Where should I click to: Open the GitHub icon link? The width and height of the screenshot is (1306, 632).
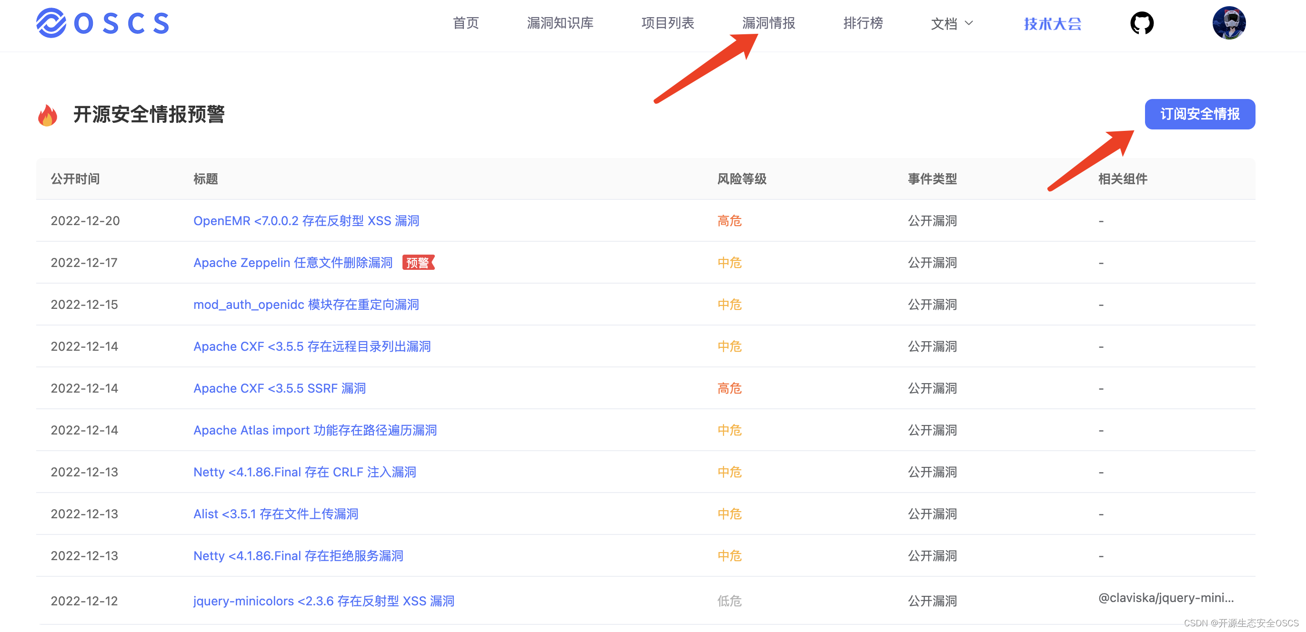pos(1142,23)
